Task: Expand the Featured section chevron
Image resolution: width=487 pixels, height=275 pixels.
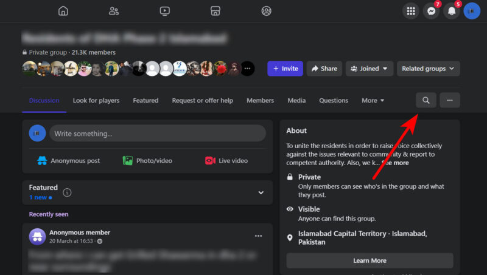Action: (261, 192)
